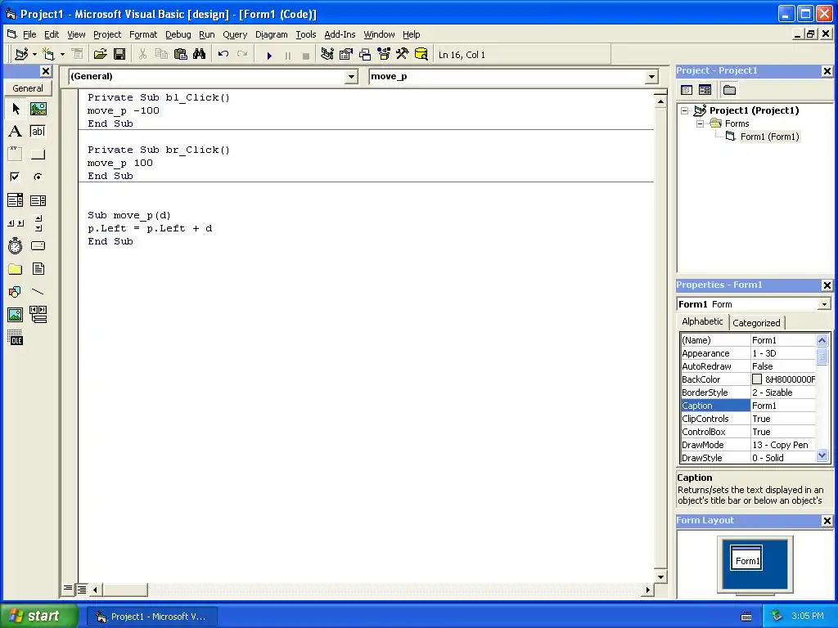Open Project Explorer from toolbar
This screenshot has height=628, width=838.
(x=327, y=55)
